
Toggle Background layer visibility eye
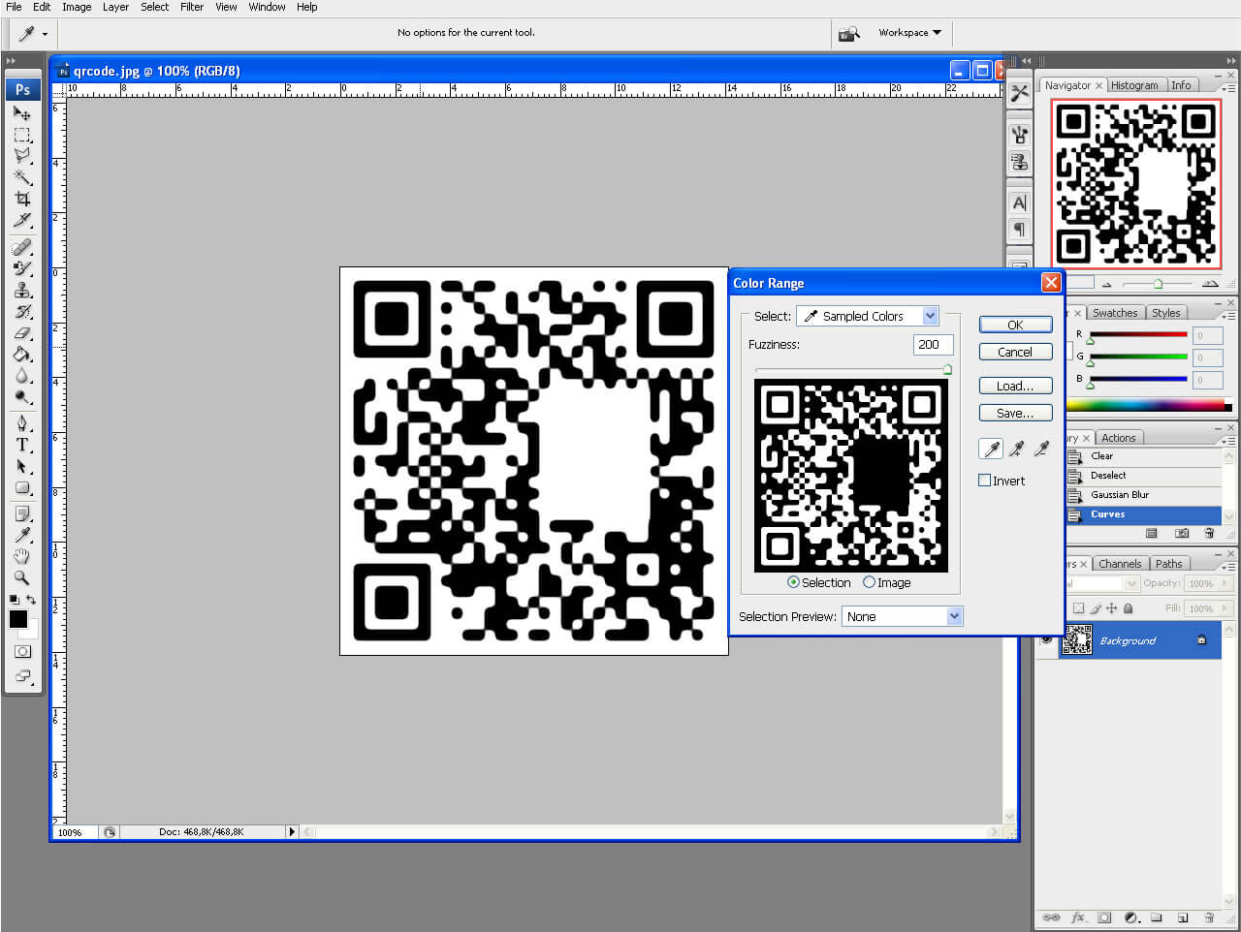point(1047,639)
